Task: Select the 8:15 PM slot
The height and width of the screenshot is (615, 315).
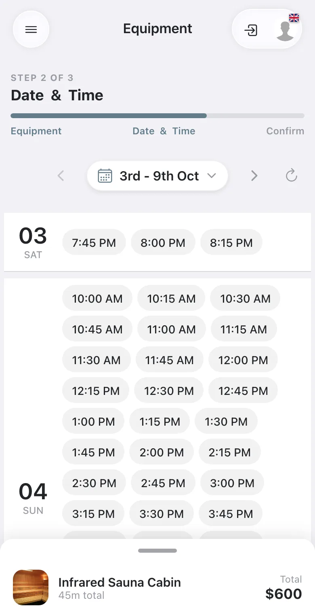Action: pyautogui.click(x=231, y=243)
